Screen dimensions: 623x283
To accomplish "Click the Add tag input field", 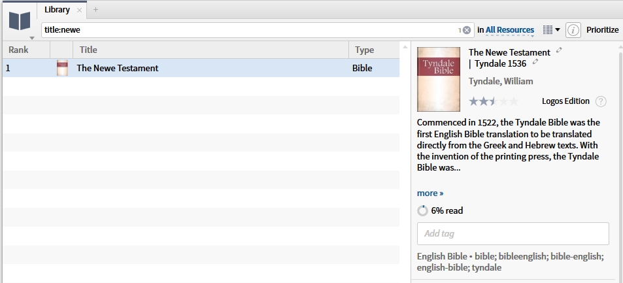I will pos(513,234).
